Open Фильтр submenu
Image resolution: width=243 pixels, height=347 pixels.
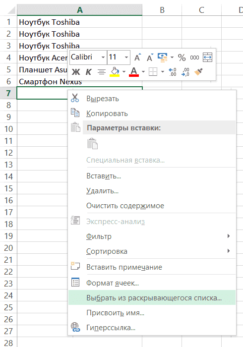pyautogui.click(x=152, y=236)
